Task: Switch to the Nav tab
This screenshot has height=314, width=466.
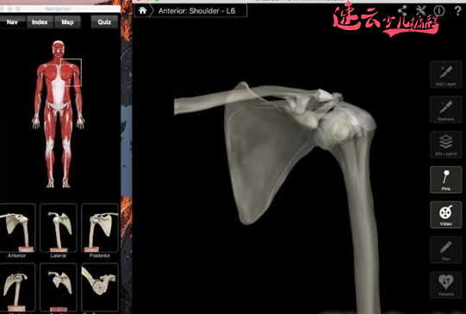Action: [12, 22]
